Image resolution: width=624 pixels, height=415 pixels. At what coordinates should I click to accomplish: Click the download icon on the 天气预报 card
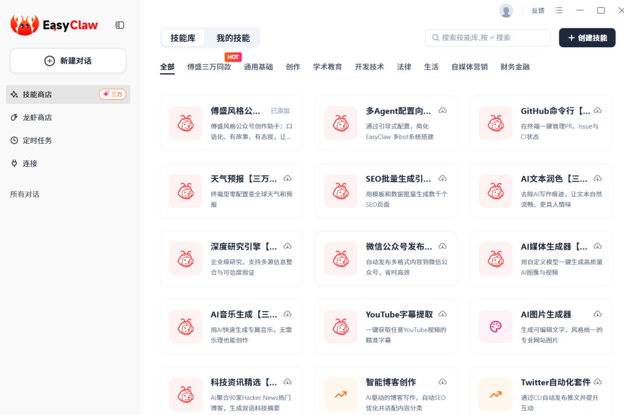[288, 178]
